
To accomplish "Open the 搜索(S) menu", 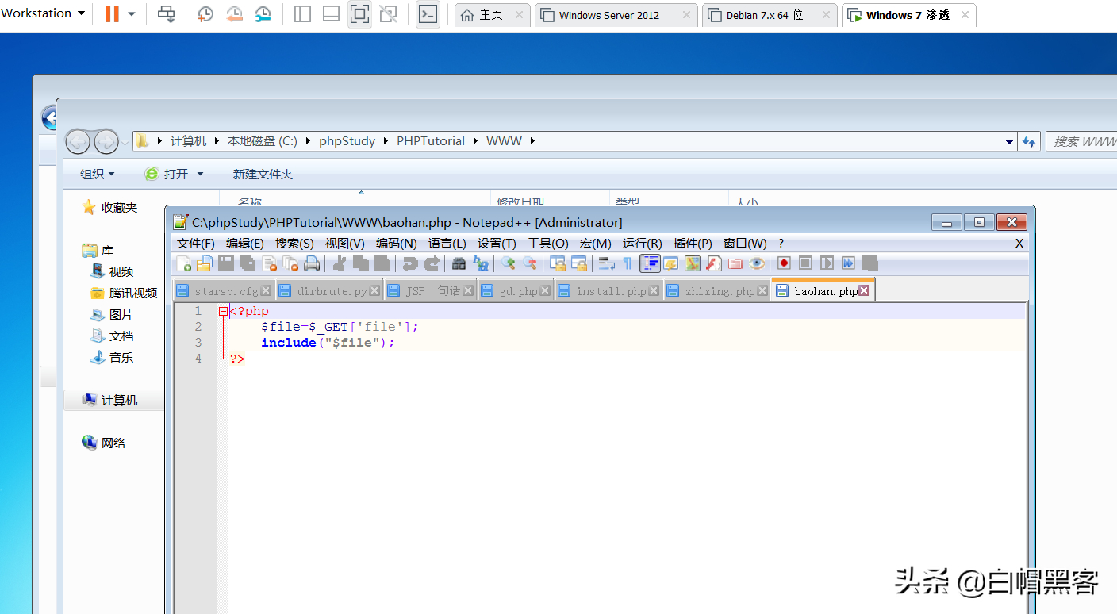I will (x=294, y=244).
